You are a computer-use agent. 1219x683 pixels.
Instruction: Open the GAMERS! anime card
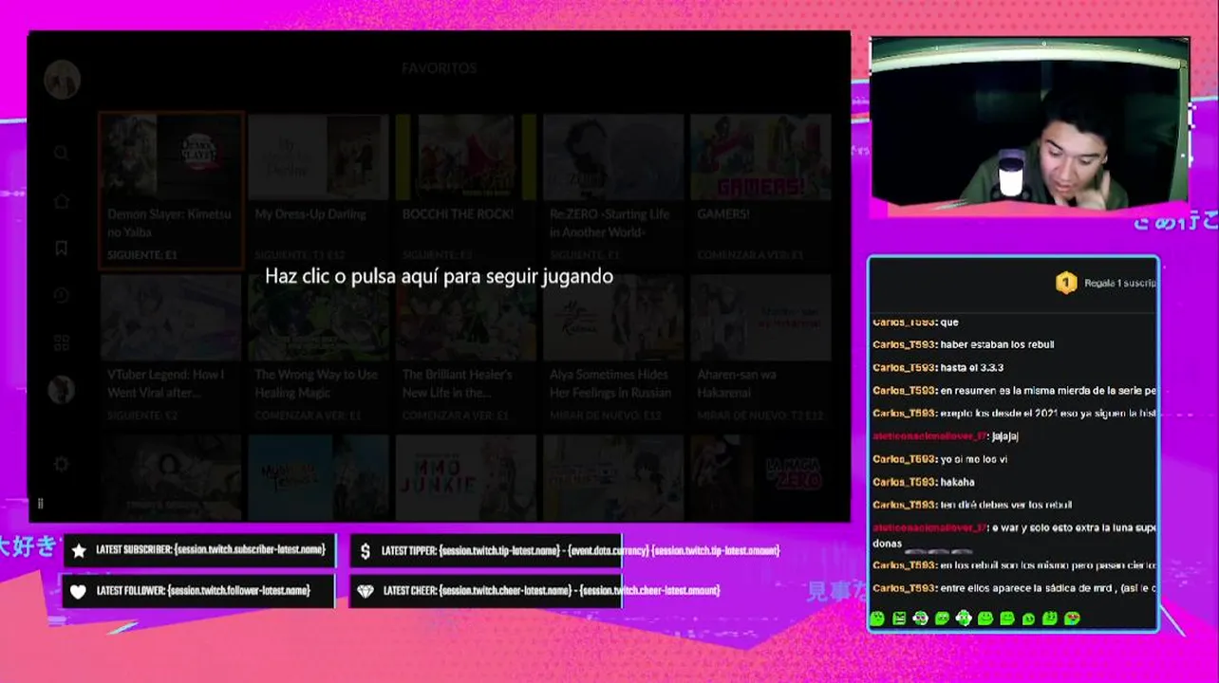point(760,190)
